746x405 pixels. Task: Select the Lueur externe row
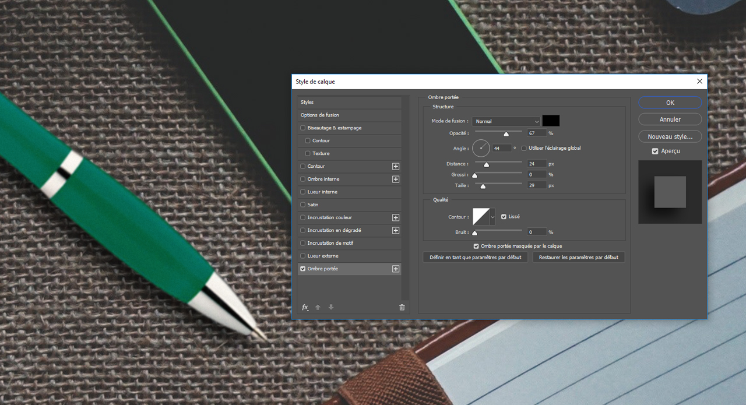point(349,256)
